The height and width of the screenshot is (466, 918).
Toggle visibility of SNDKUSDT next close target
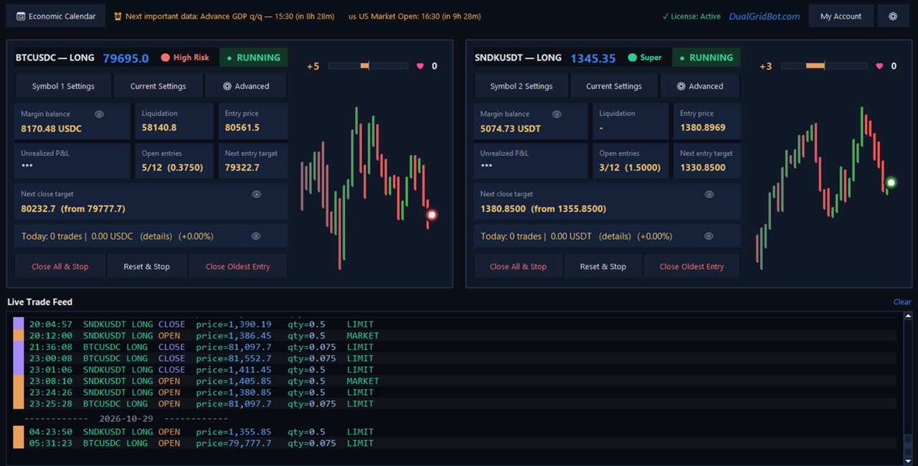click(709, 194)
